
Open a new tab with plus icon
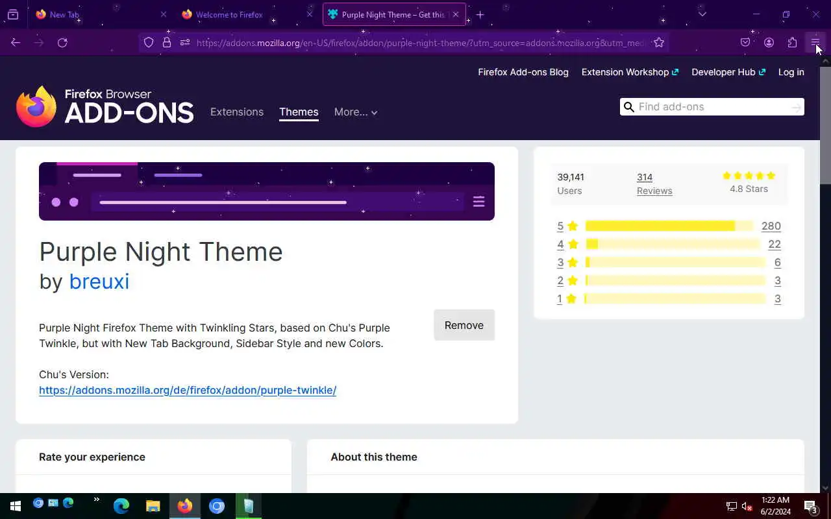click(480, 14)
